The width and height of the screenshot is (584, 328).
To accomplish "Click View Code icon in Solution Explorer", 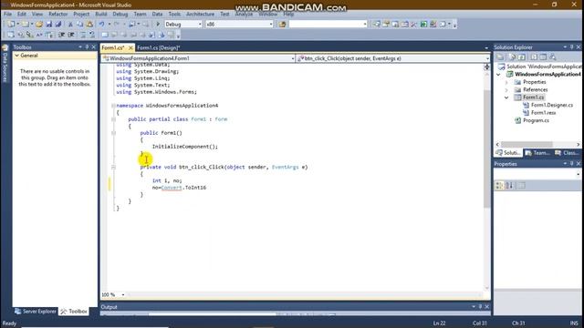I will click(534, 57).
